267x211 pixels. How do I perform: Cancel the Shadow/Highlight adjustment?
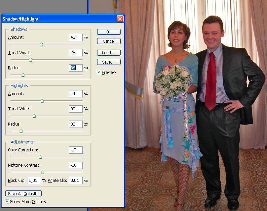click(x=109, y=41)
